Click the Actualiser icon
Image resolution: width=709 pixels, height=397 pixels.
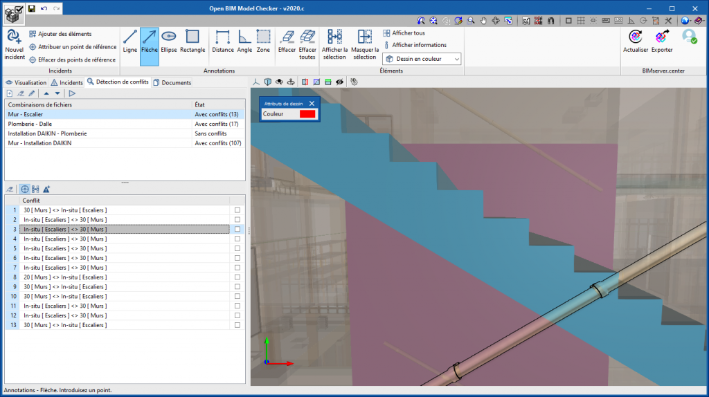[635, 41]
